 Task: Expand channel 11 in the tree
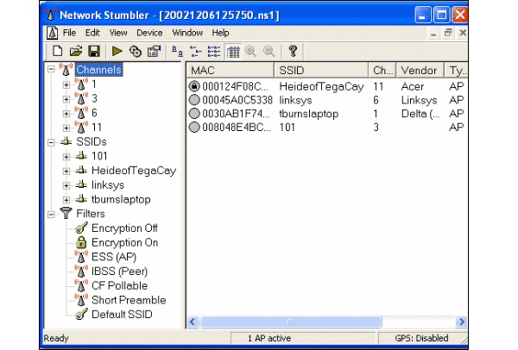(x=66, y=128)
